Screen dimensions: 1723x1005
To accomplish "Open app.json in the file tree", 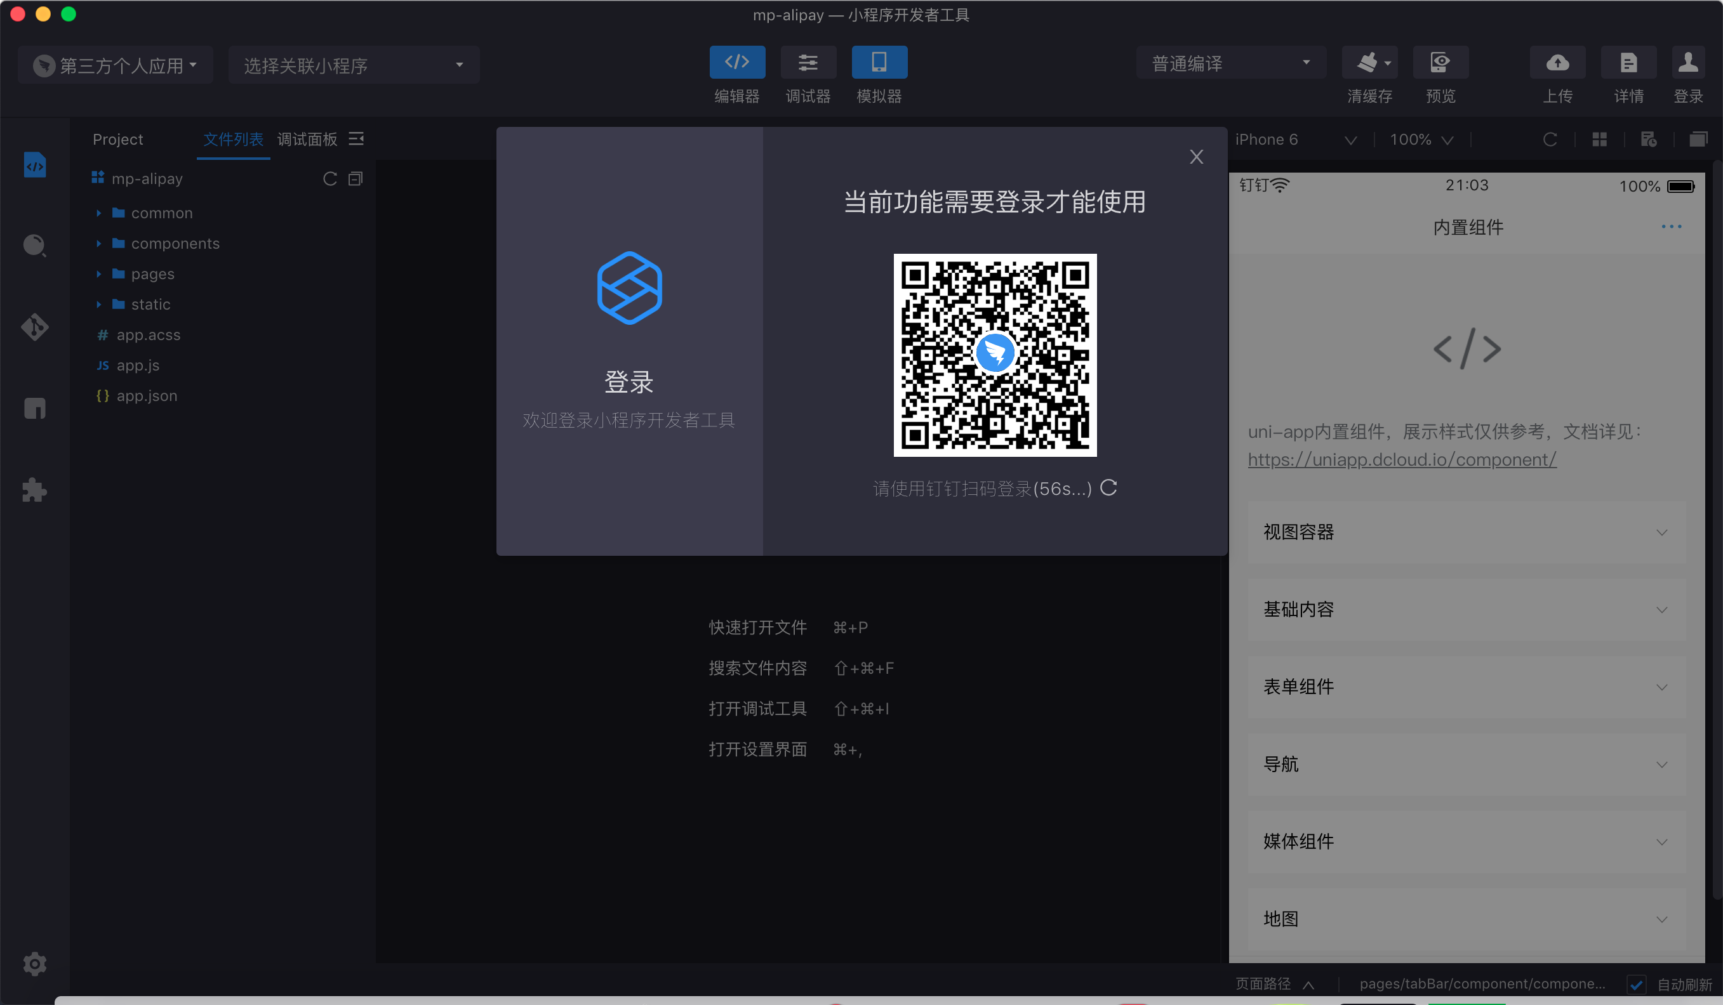I will 146,397.
